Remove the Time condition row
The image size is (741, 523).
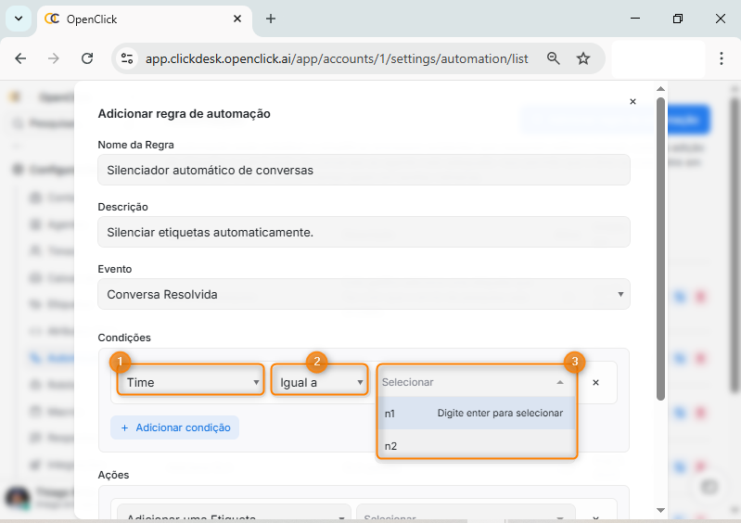point(595,382)
